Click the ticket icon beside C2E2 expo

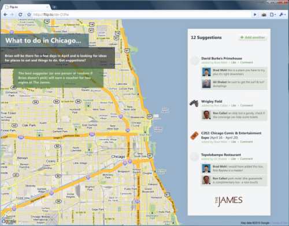pos(194,135)
